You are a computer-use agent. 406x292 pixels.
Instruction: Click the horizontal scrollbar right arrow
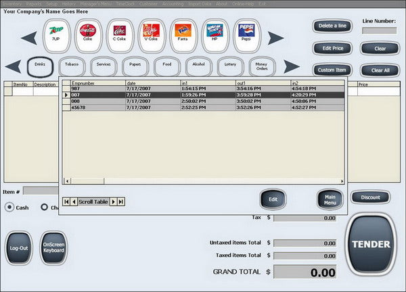click(342, 181)
